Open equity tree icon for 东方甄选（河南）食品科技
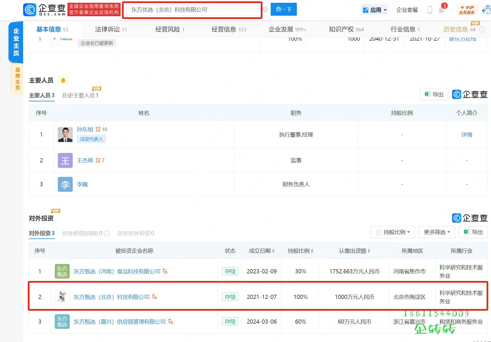This screenshot has height=342, width=491. click(x=165, y=271)
